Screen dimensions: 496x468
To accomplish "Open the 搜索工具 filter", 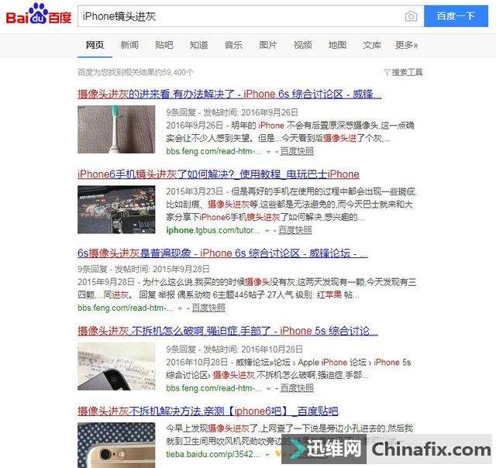I will (x=403, y=72).
